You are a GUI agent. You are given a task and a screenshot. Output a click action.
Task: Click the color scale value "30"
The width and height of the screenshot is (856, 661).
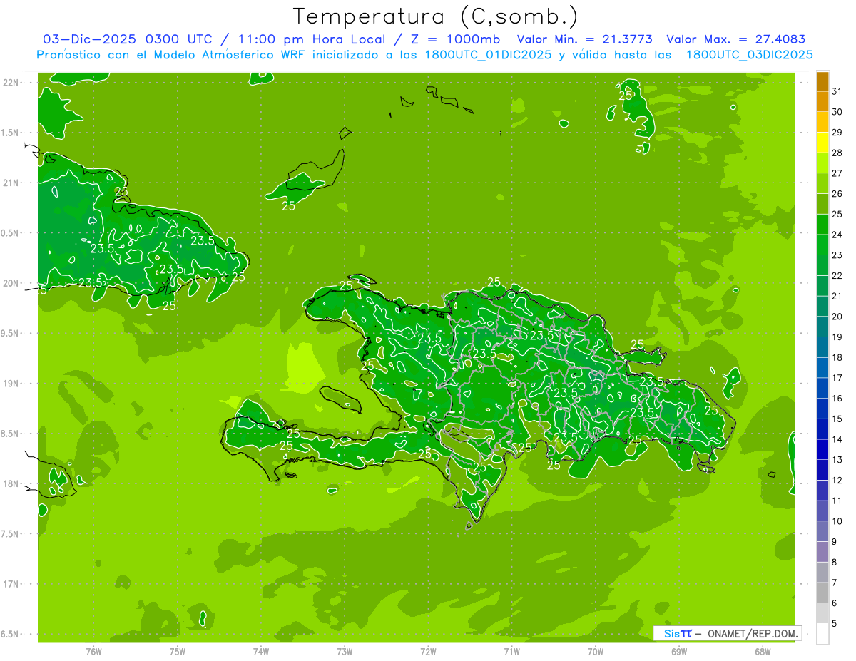click(837, 112)
